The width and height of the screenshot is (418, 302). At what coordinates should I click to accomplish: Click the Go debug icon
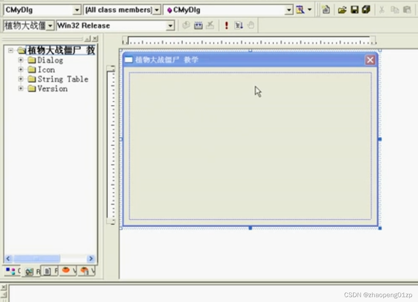click(x=238, y=25)
